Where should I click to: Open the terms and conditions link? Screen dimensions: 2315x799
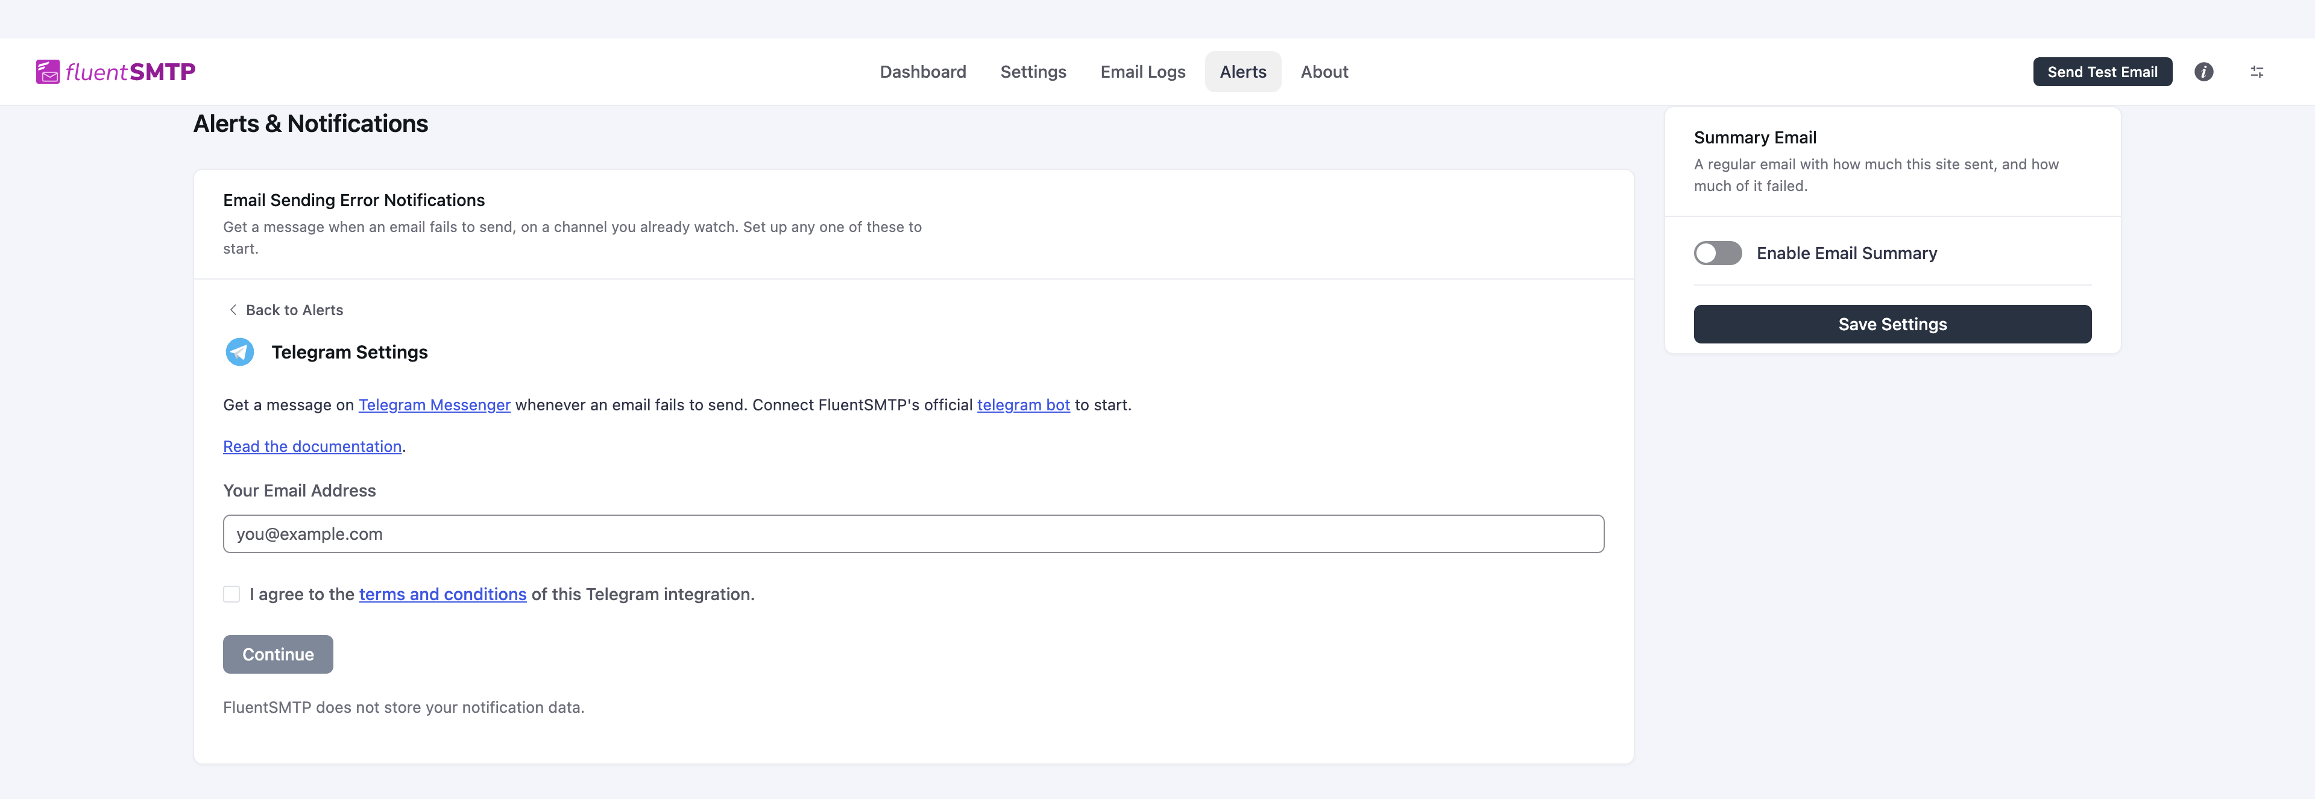point(443,594)
